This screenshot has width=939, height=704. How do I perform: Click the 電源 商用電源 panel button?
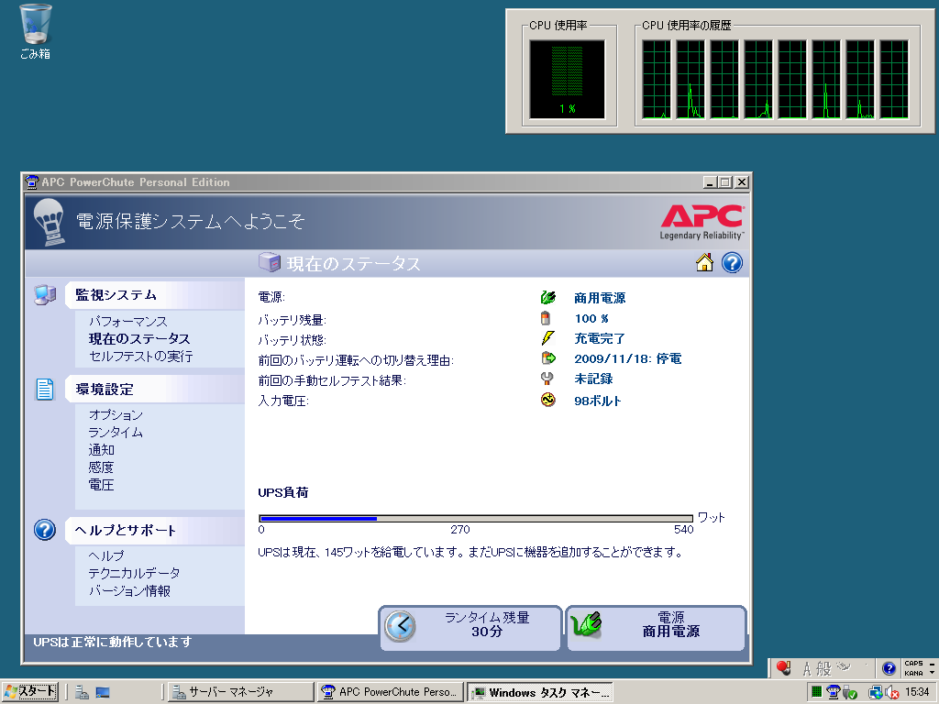coord(657,627)
